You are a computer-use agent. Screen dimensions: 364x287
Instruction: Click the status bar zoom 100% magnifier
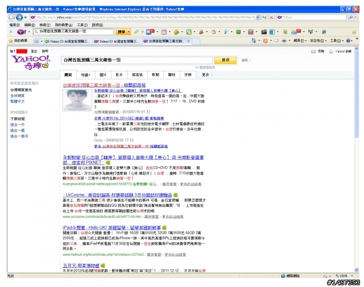click(337, 276)
